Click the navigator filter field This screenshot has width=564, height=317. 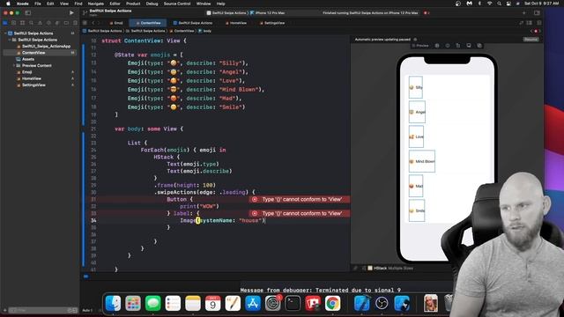pos(42,310)
